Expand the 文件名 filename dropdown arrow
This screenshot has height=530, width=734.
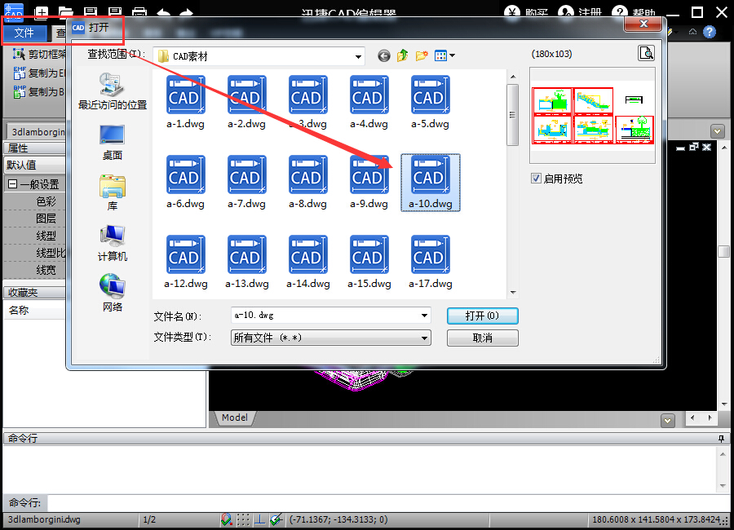point(424,316)
